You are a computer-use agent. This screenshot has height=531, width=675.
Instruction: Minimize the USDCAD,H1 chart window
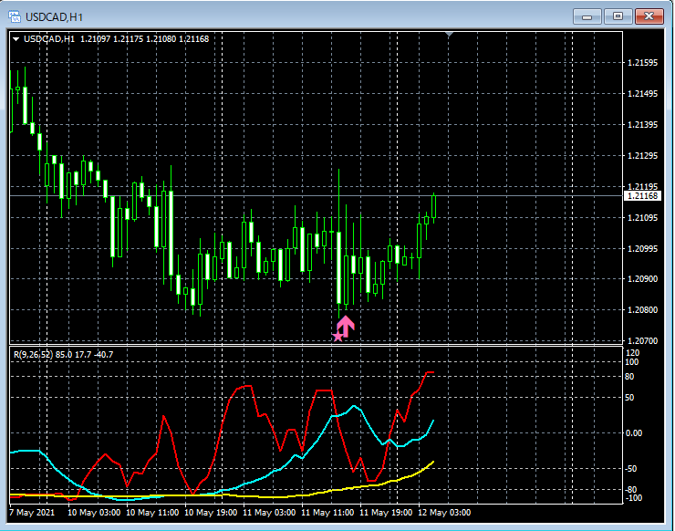587,16
